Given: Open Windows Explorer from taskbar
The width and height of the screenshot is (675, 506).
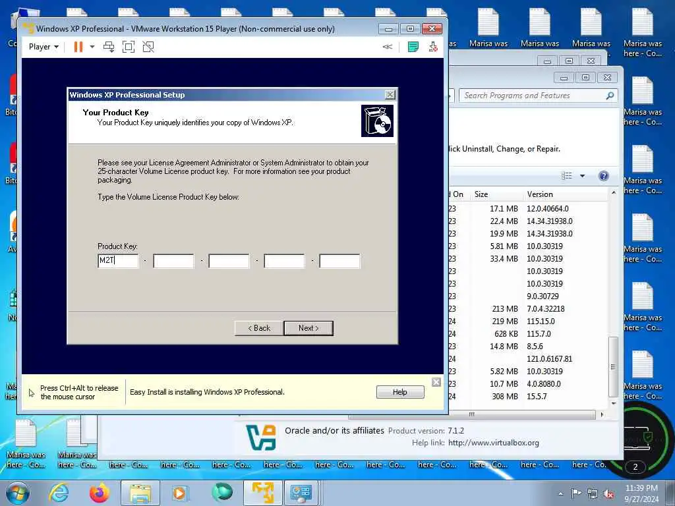Looking at the screenshot, I should tap(140, 493).
